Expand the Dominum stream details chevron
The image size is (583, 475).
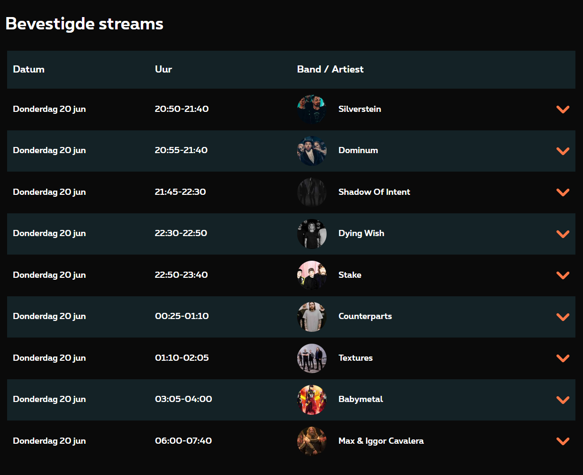(563, 151)
